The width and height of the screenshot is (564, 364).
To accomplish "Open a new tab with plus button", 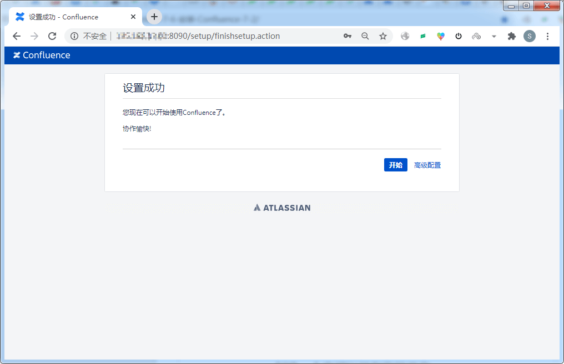I will (154, 17).
